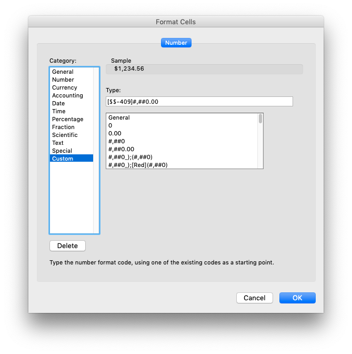Select the Fraction category

coord(71,127)
